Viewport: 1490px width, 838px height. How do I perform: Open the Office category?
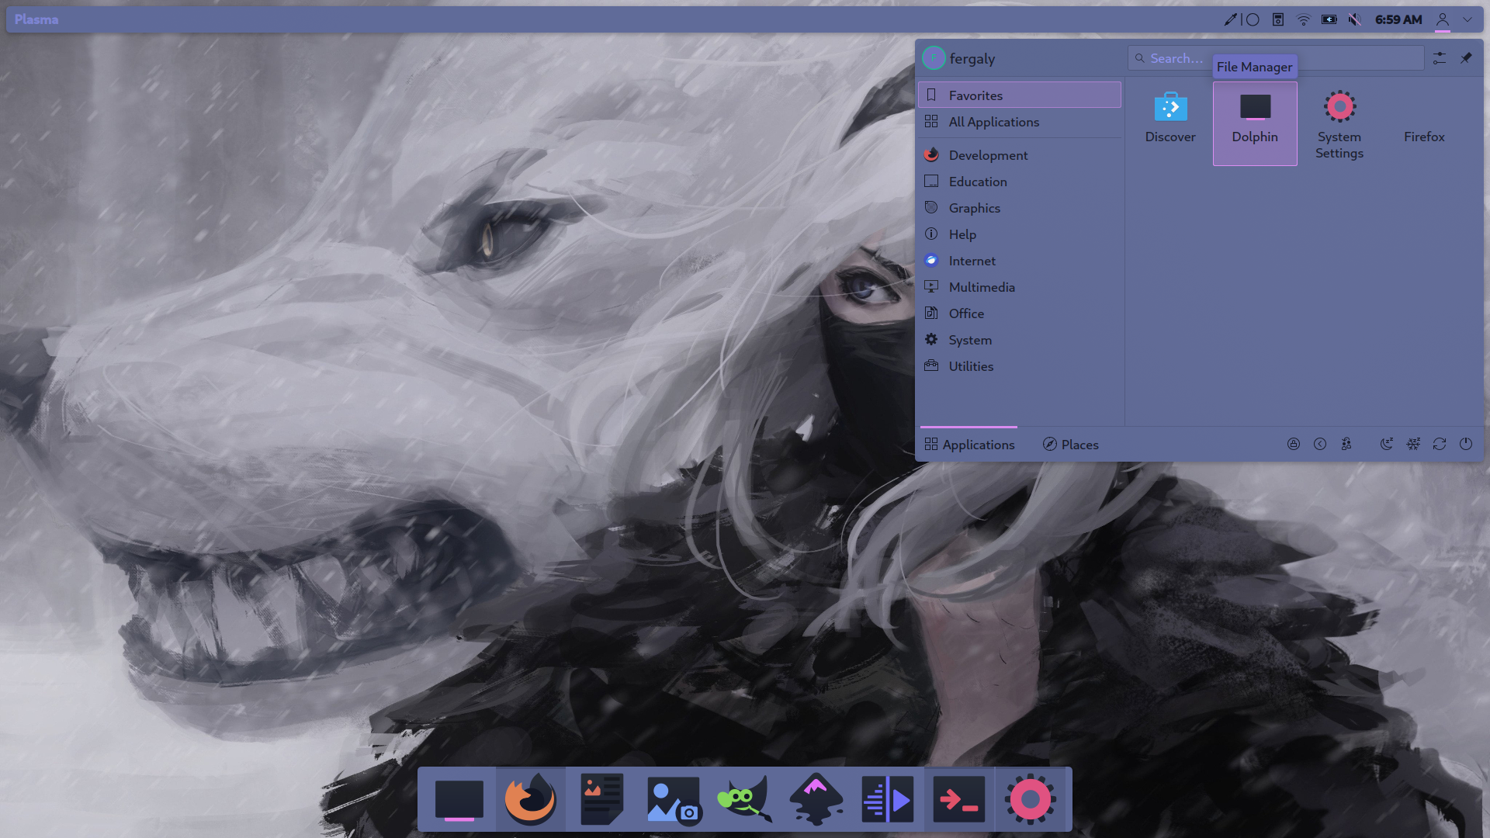pyautogui.click(x=1020, y=313)
